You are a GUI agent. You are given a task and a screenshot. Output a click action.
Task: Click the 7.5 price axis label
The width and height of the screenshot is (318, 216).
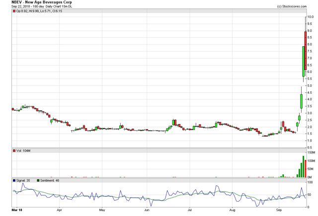(310, 52)
